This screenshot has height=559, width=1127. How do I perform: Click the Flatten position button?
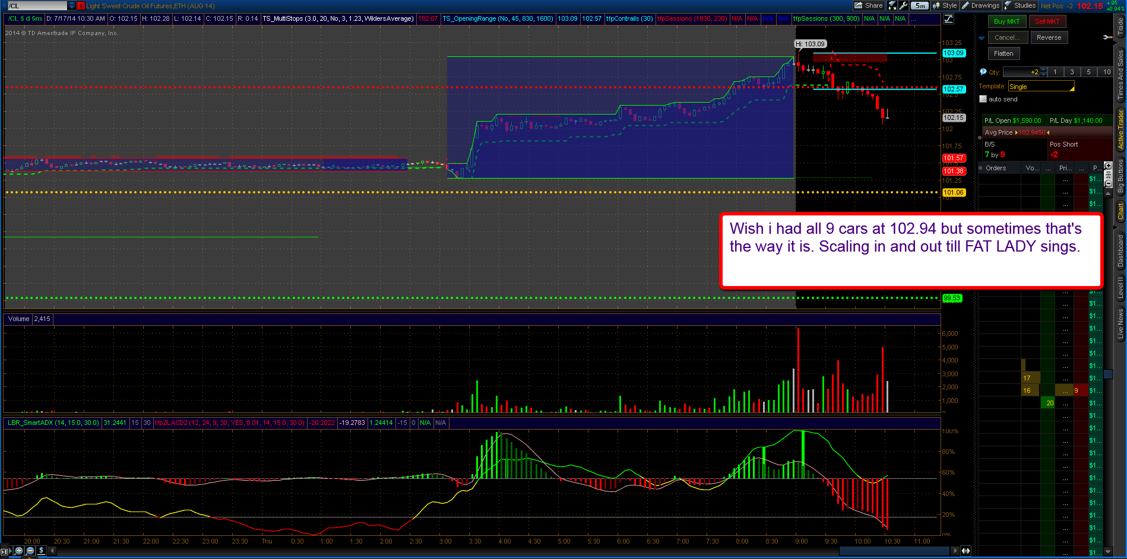tap(1003, 53)
